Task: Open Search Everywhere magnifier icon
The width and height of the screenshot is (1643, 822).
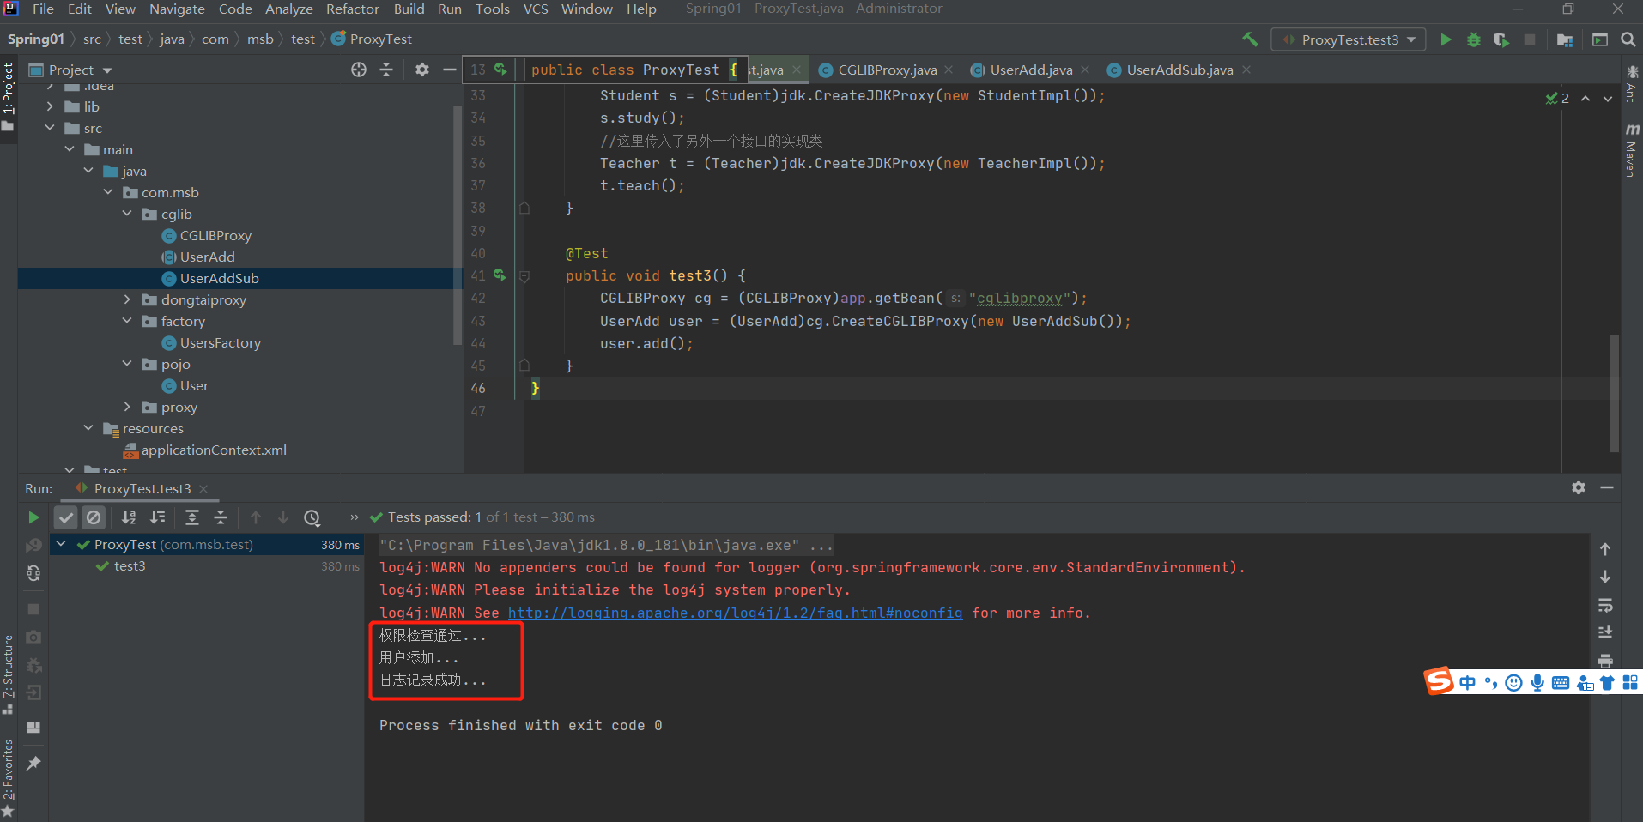Action: [1628, 39]
